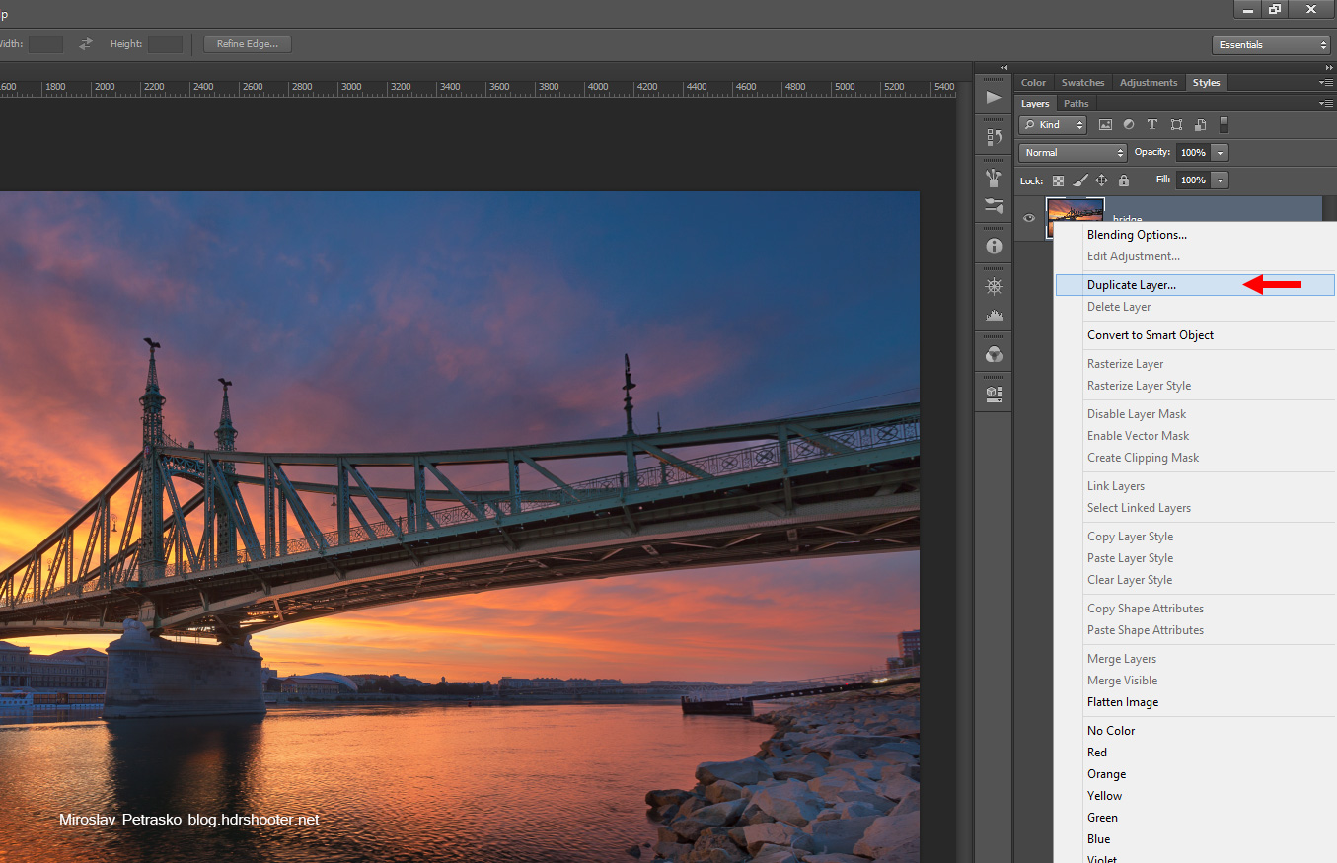
Task: Open the Opacity slider dropdown arrow
Action: (x=1221, y=153)
